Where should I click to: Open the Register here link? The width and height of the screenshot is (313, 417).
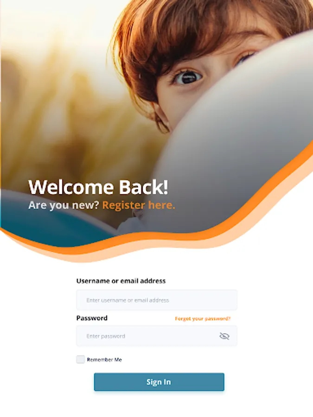click(139, 205)
